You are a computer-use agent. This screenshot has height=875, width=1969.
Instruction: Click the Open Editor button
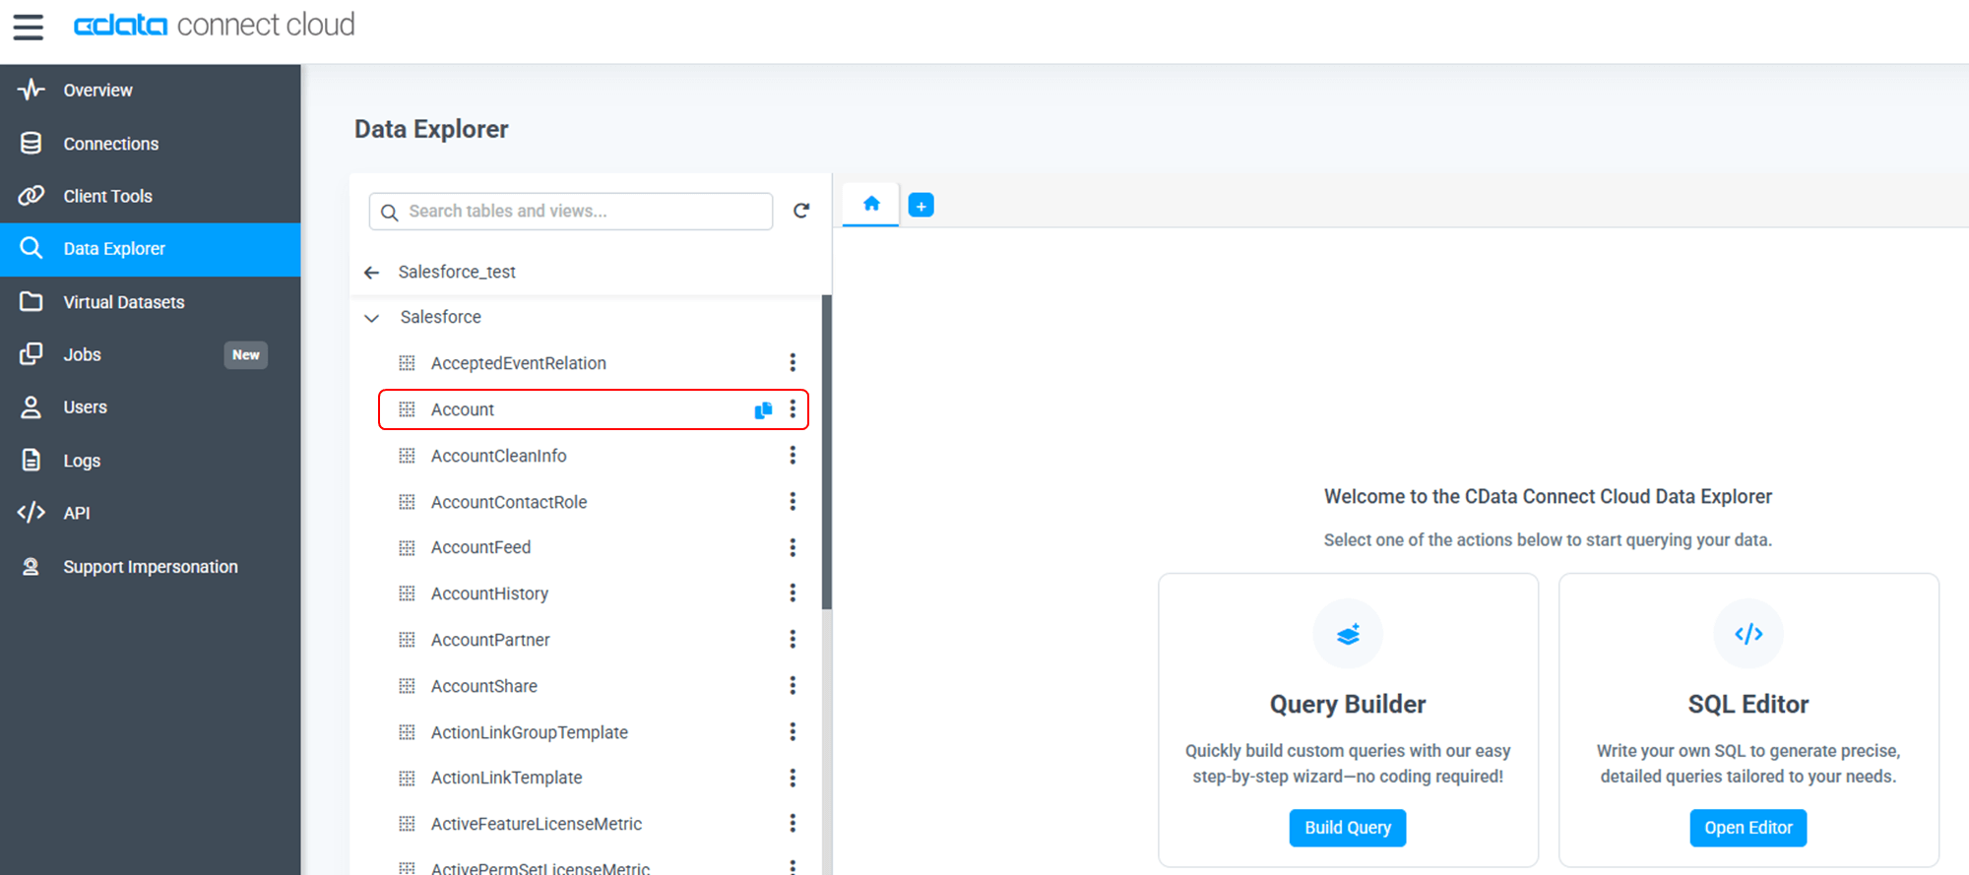(1748, 828)
